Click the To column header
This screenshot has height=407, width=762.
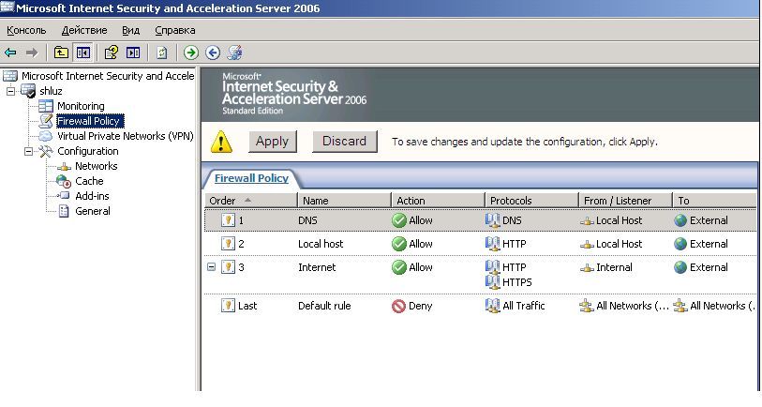pyautogui.click(x=714, y=201)
